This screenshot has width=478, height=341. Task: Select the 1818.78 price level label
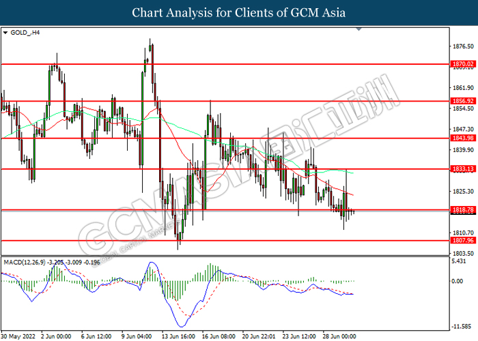(463, 210)
